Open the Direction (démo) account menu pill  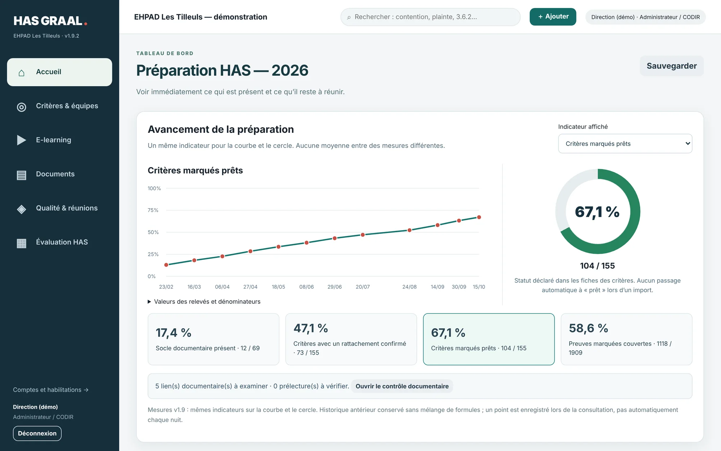coord(645,17)
